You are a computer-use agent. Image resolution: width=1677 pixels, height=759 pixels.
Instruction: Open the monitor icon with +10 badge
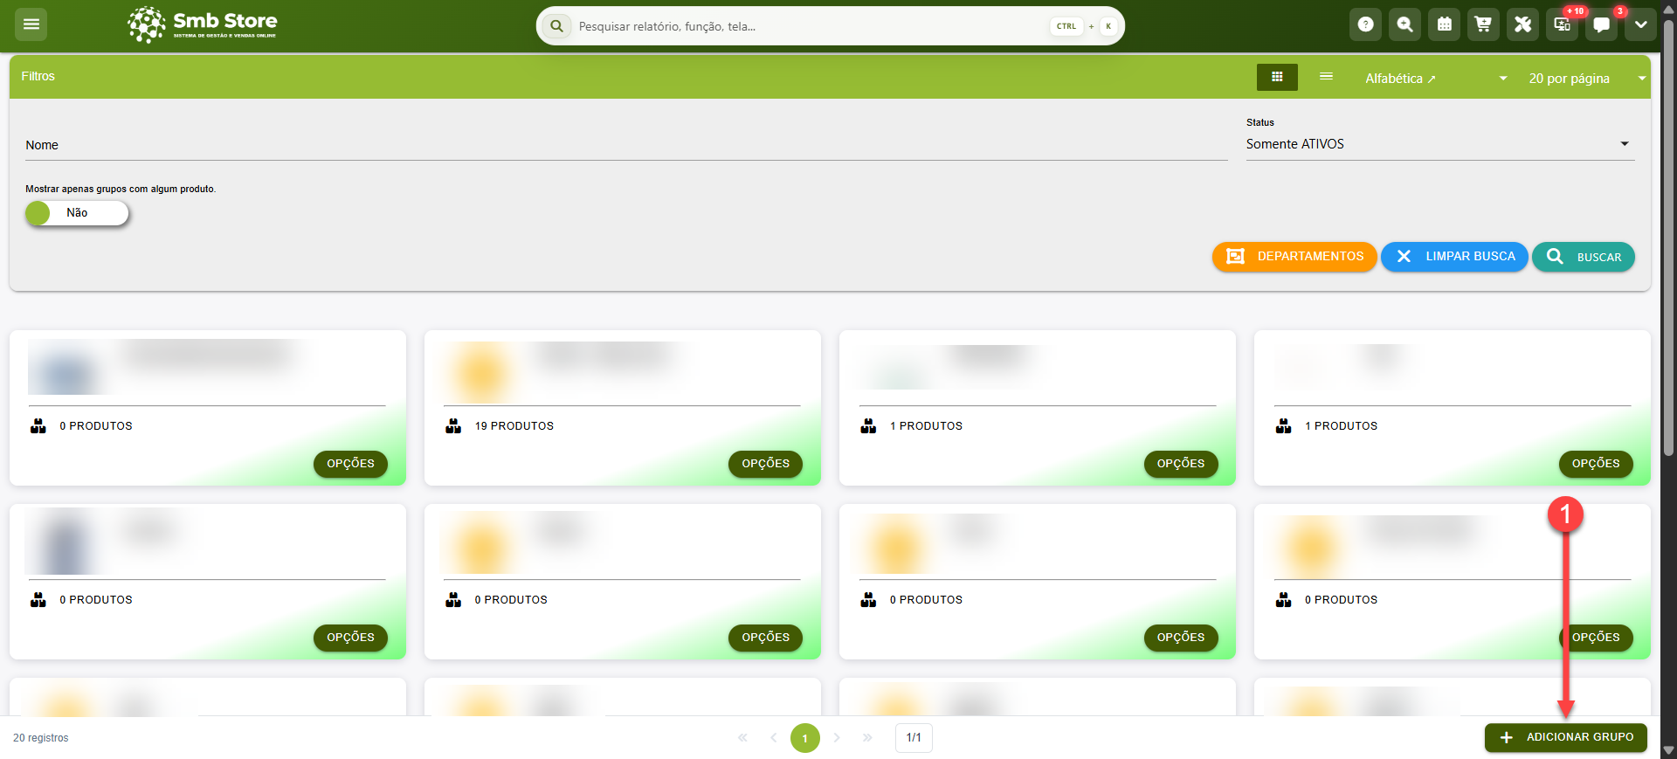pyautogui.click(x=1562, y=24)
